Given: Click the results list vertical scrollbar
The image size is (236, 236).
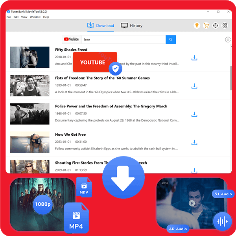Looking at the screenshot, I should (x=231, y=78).
